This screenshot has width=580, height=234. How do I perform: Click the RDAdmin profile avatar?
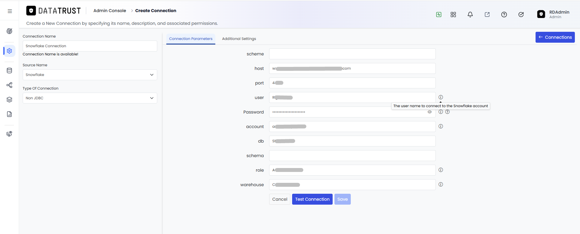coord(541,14)
